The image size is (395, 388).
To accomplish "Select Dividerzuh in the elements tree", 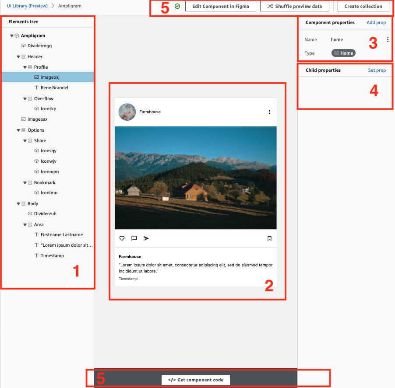I will coord(45,213).
